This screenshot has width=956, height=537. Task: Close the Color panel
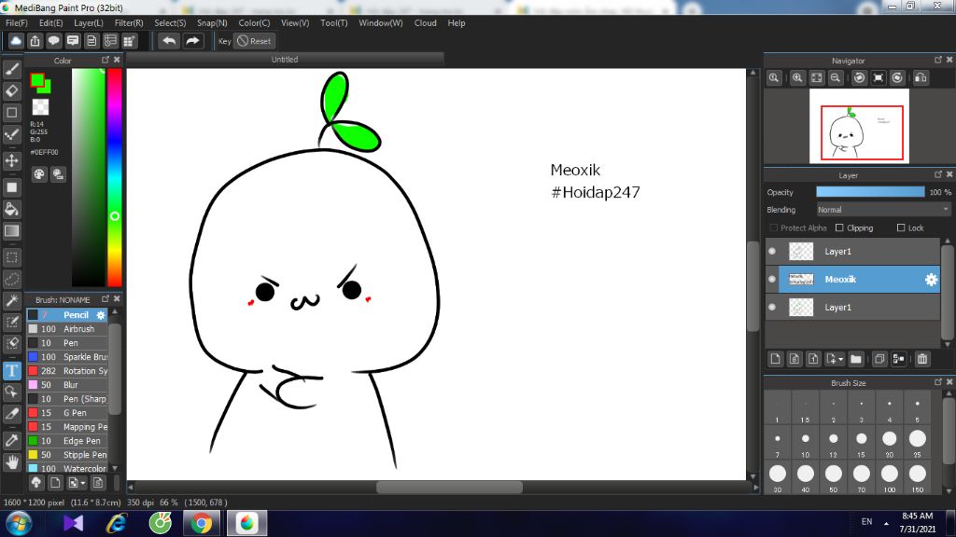(117, 60)
